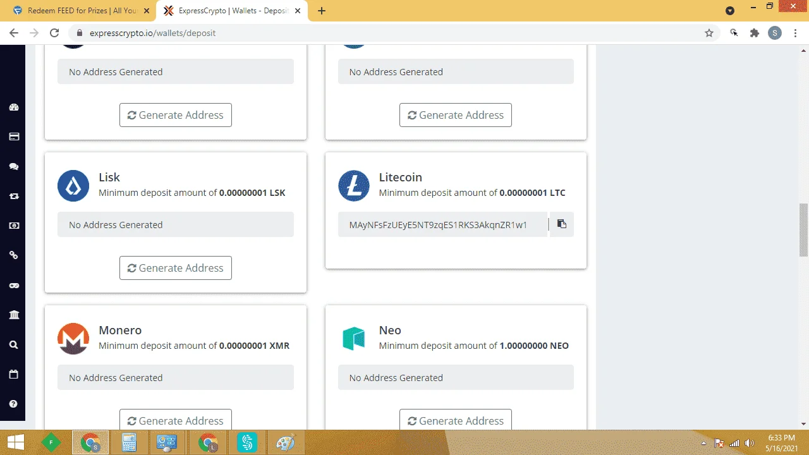Open Calculator from the taskbar
This screenshot has height=455, width=809.
point(130,442)
